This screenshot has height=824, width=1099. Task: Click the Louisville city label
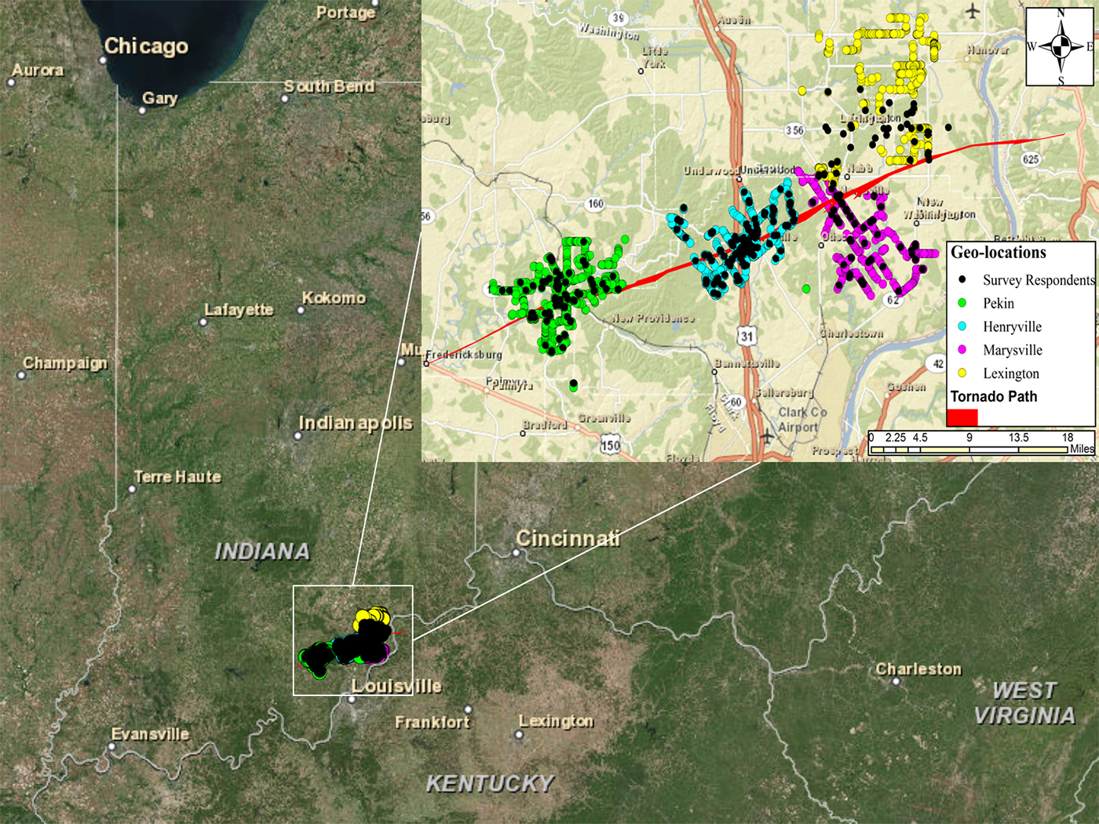tap(396, 686)
